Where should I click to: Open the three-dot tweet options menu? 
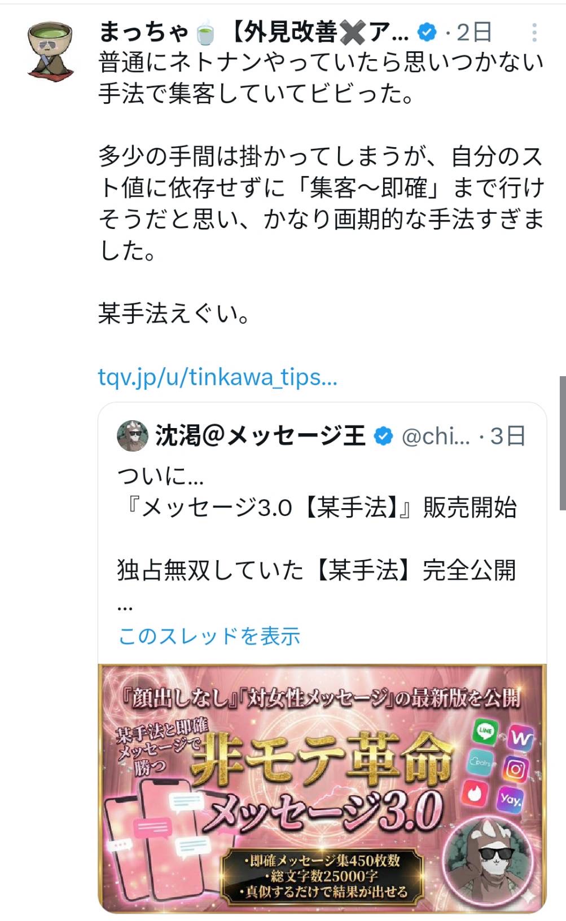point(533,33)
